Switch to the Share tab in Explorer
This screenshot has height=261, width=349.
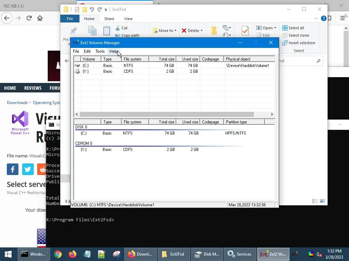[109, 19]
